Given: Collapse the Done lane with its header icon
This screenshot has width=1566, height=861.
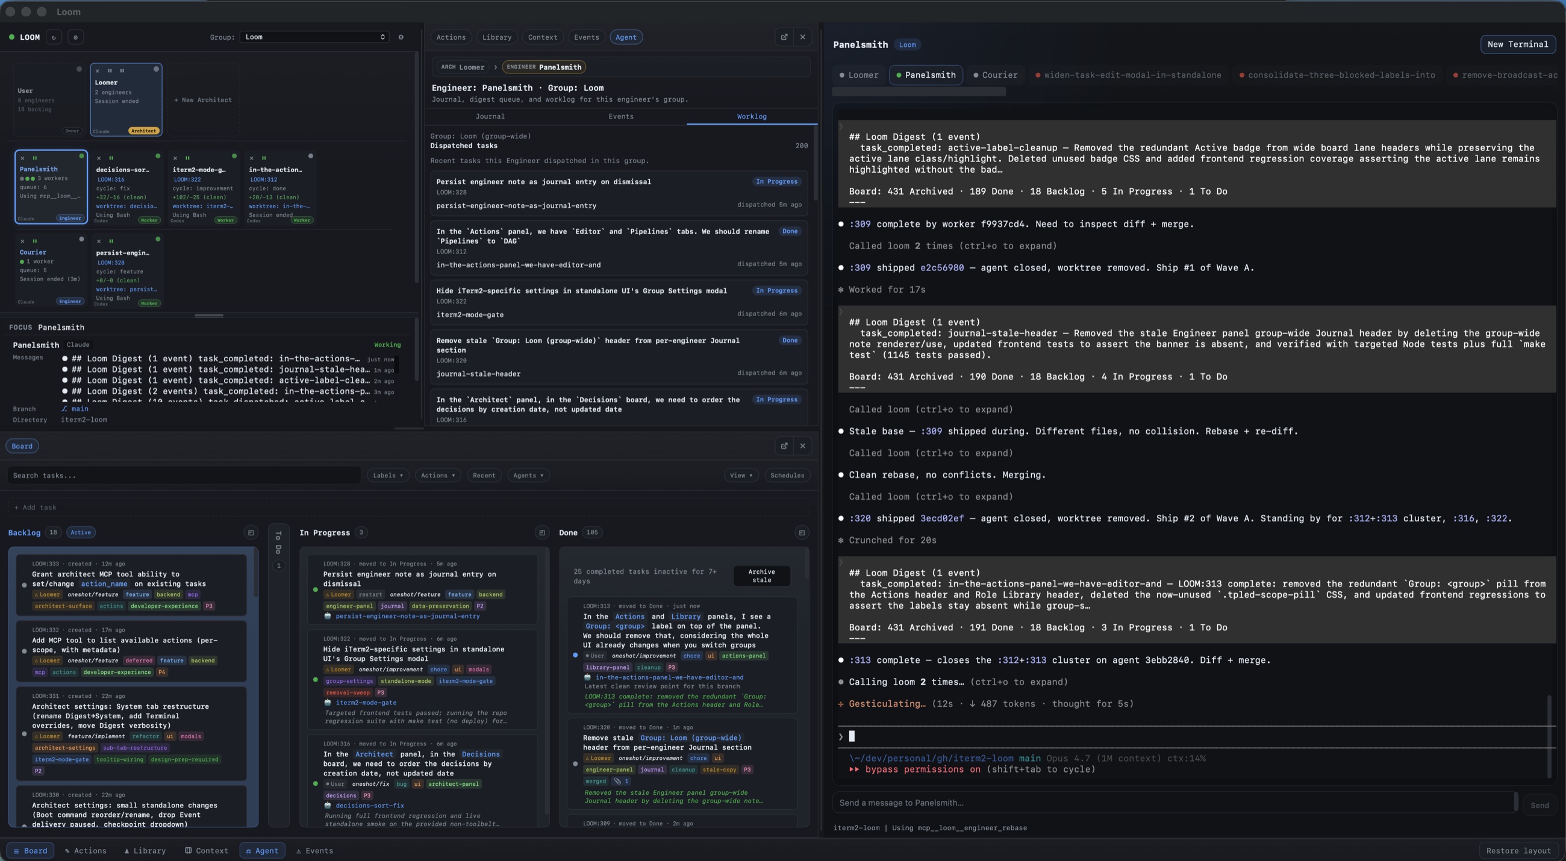Looking at the screenshot, I should click(x=802, y=533).
